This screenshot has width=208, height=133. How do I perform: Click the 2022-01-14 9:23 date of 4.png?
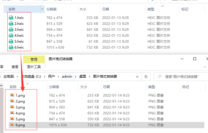pos(116,113)
